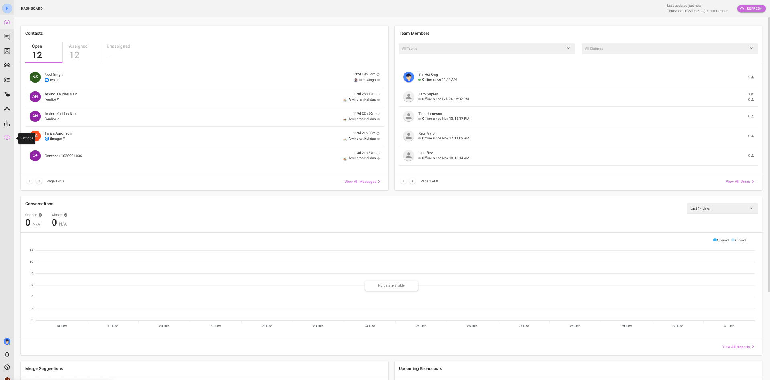Open the Last 14 days range dropdown
Viewport: 770px width, 380px height.
pyautogui.click(x=722, y=208)
